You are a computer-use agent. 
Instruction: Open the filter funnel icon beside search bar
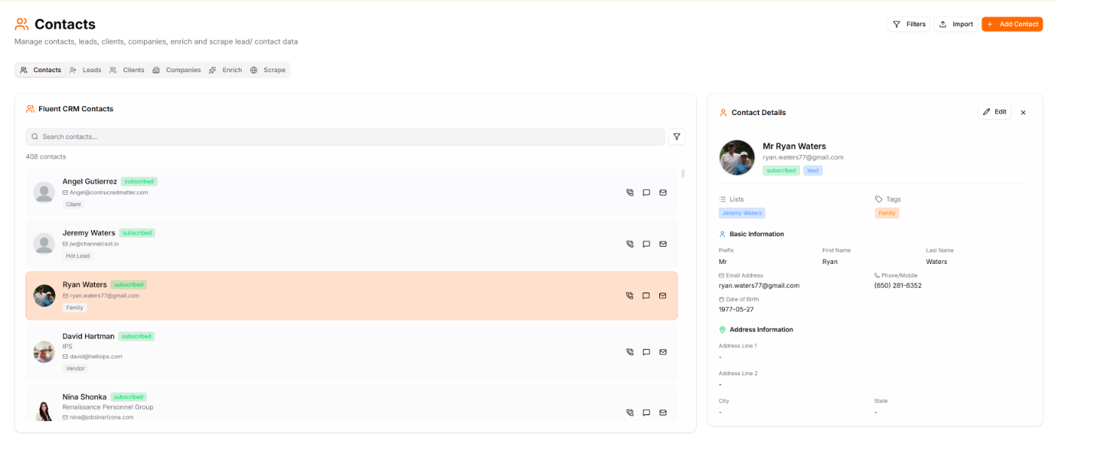677,137
